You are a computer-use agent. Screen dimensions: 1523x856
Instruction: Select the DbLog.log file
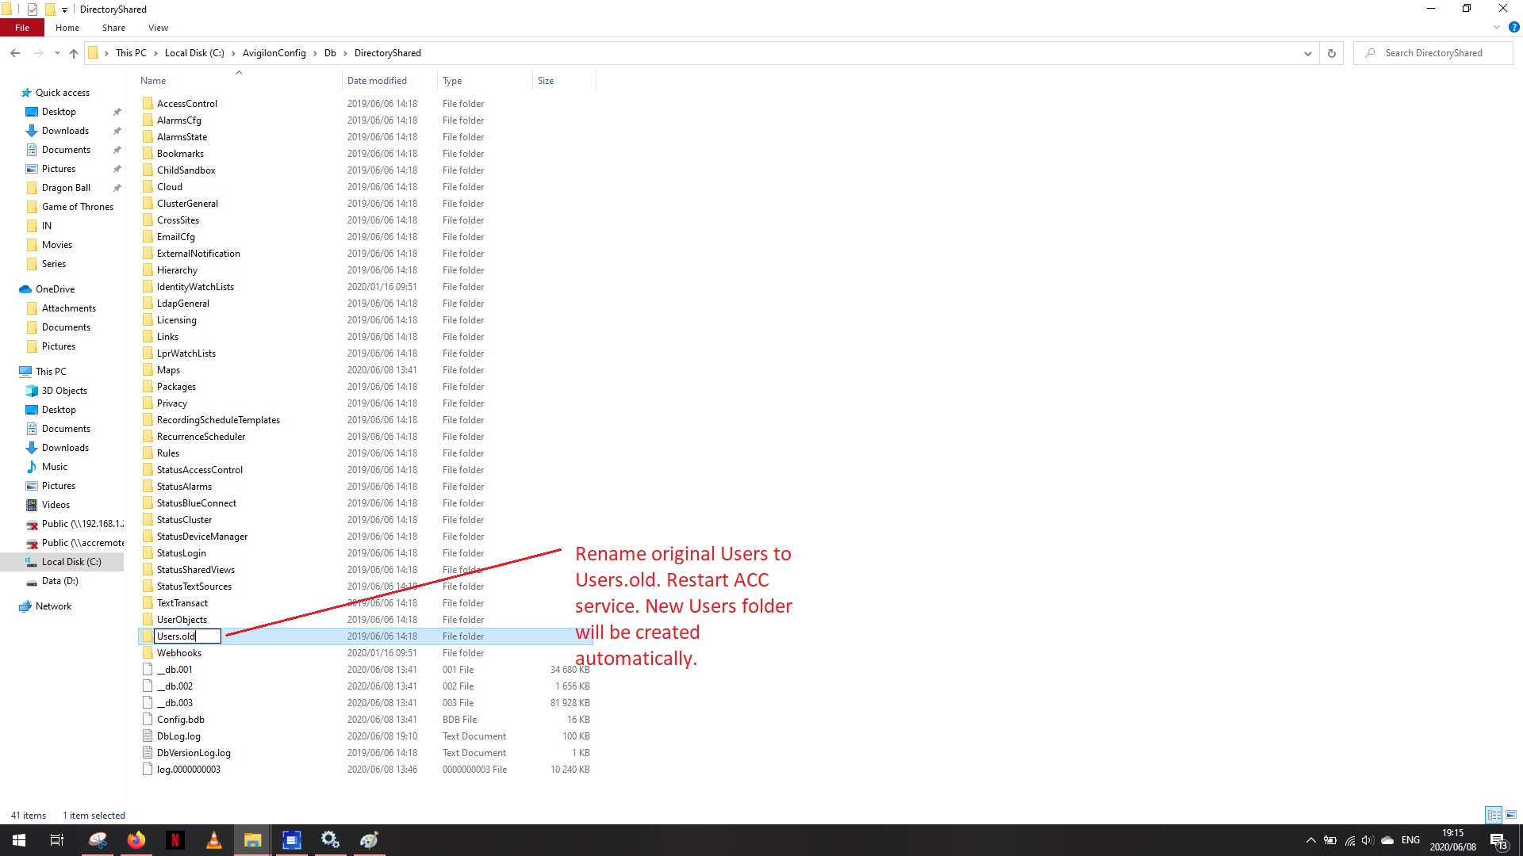(178, 736)
